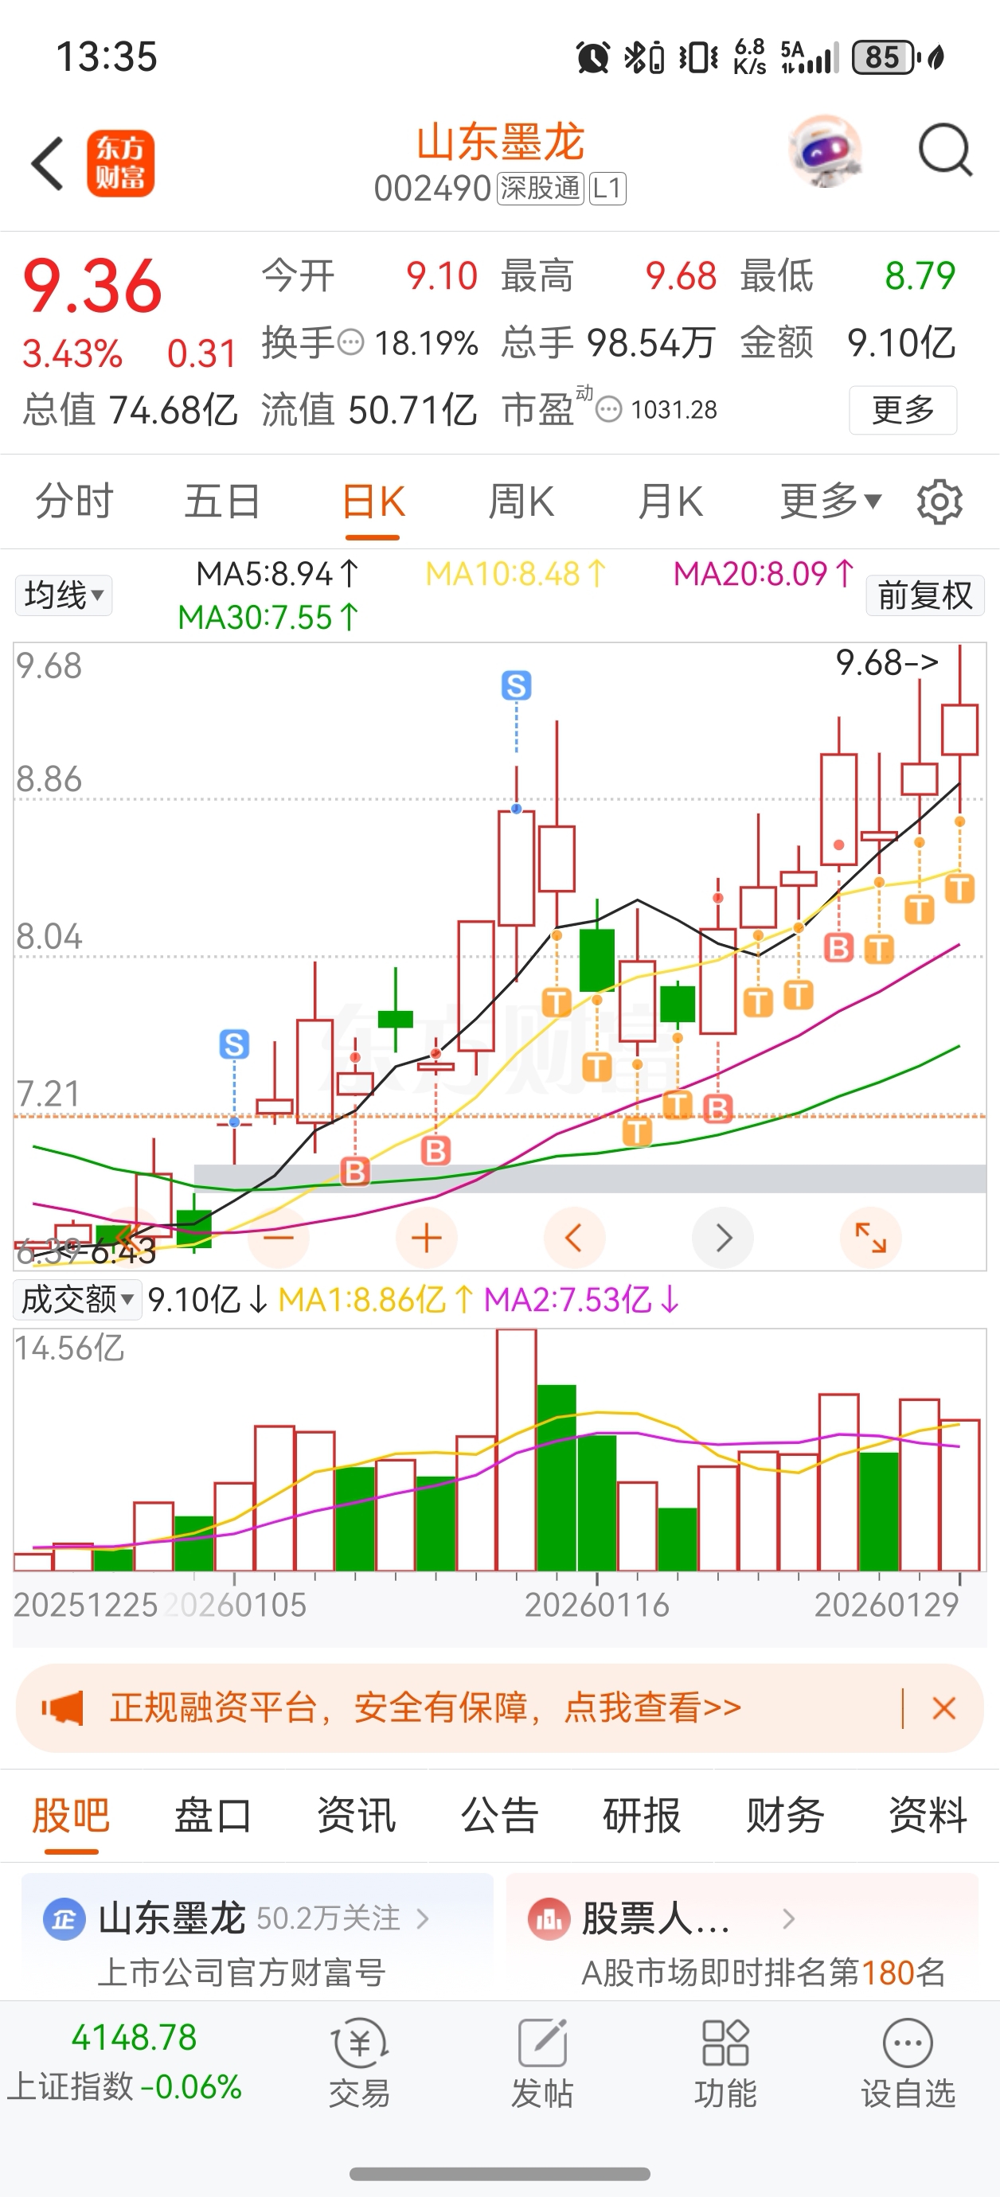Switch to 周K chart tab
This screenshot has width=1000, height=2197.
[521, 501]
